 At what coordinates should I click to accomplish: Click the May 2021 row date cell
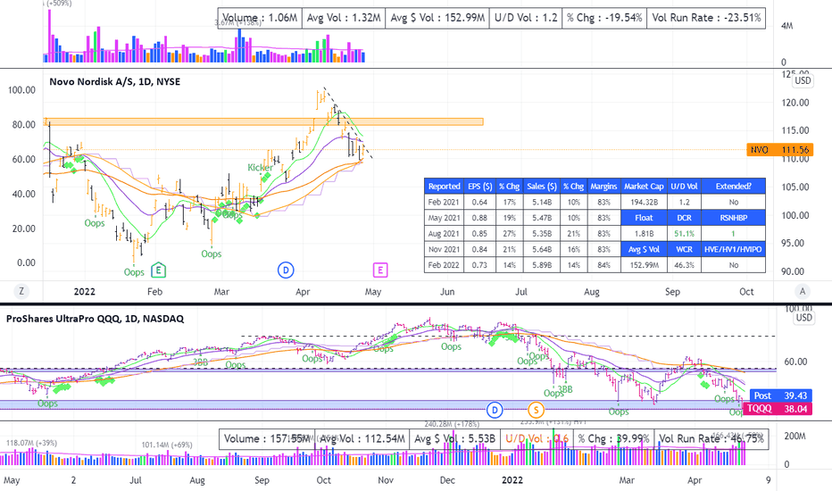[x=445, y=218]
